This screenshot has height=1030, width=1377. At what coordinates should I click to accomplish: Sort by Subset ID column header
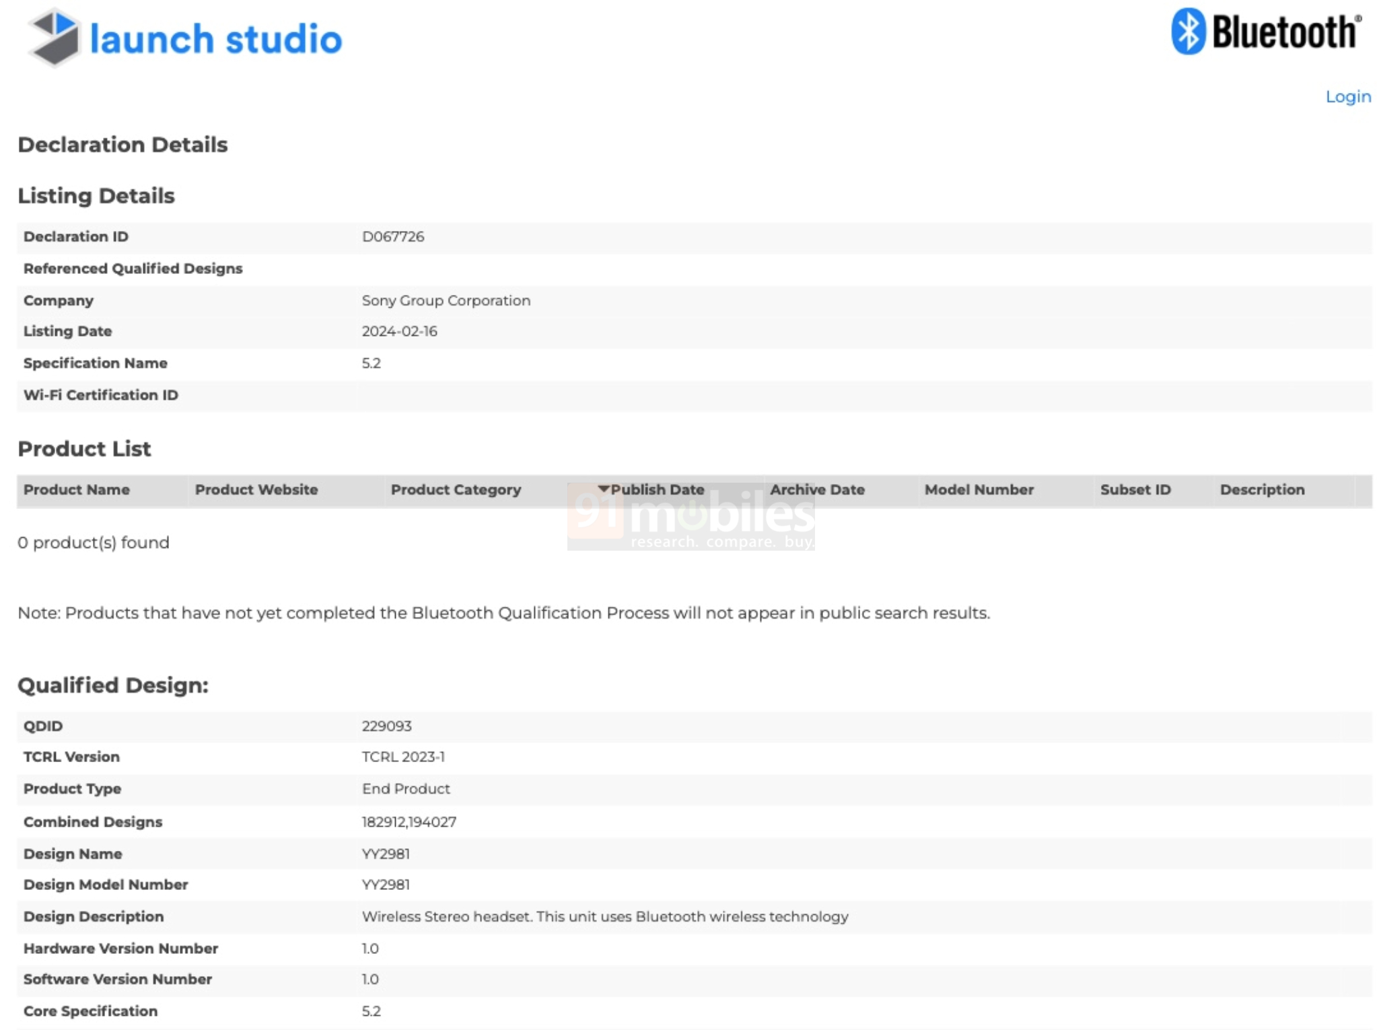pos(1135,490)
